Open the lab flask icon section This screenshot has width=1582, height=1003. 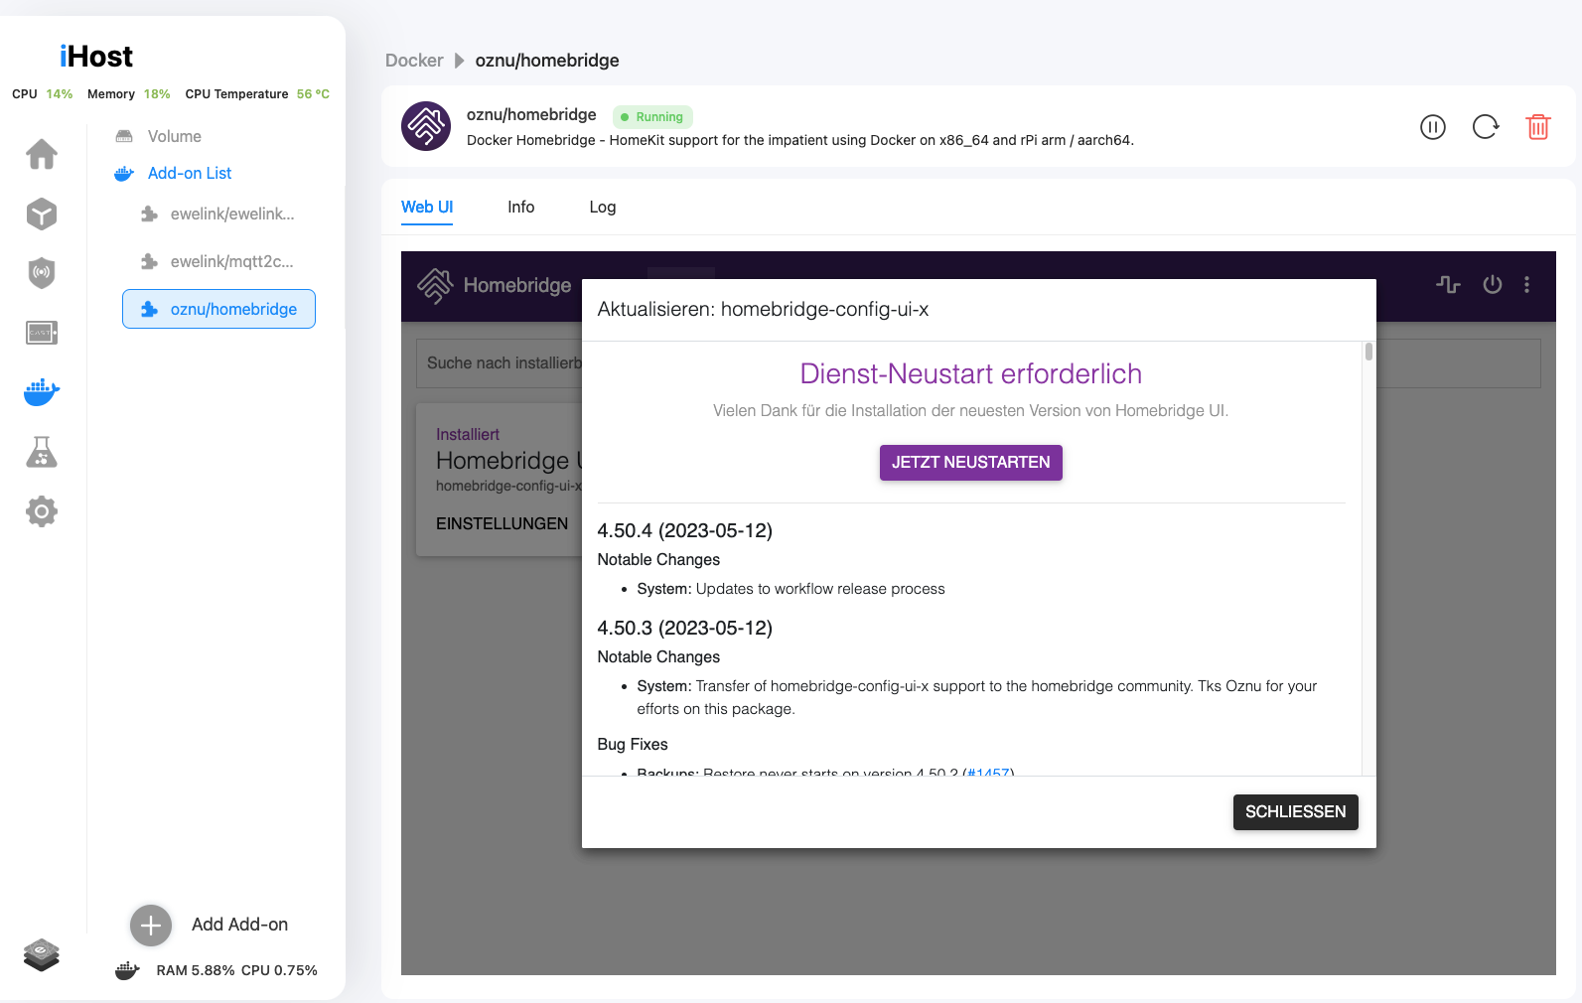coord(42,453)
